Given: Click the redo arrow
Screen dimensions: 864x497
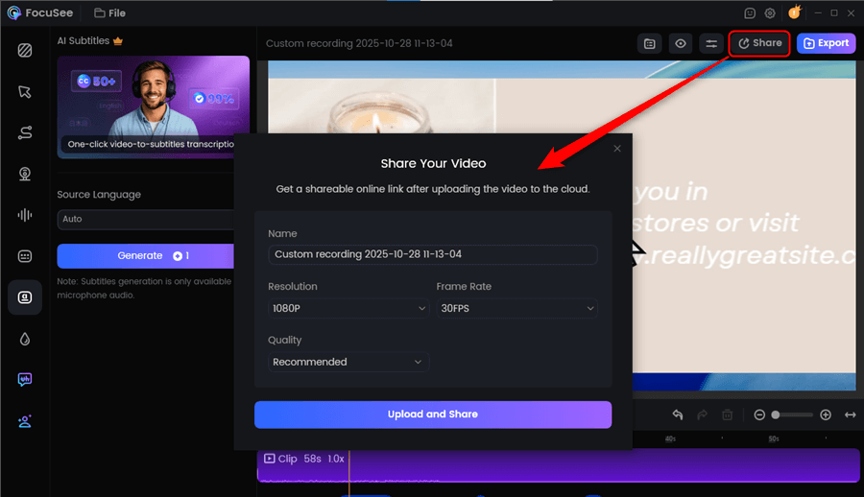Looking at the screenshot, I should (702, 414).
